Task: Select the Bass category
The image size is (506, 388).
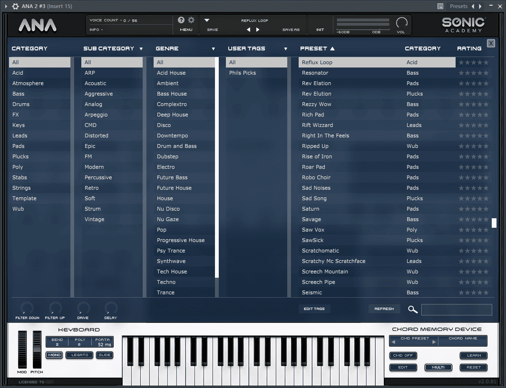Action: pos(39,94)
